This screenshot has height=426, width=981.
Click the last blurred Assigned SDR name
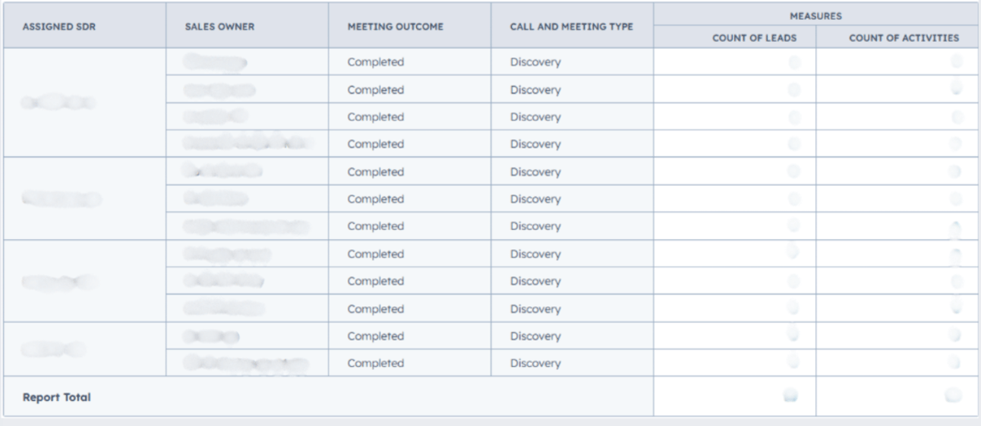click(x=52, y=349)
